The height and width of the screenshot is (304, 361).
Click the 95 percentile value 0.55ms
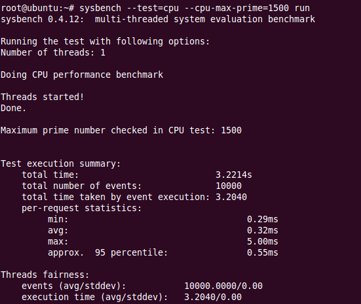tap(263, 252)
